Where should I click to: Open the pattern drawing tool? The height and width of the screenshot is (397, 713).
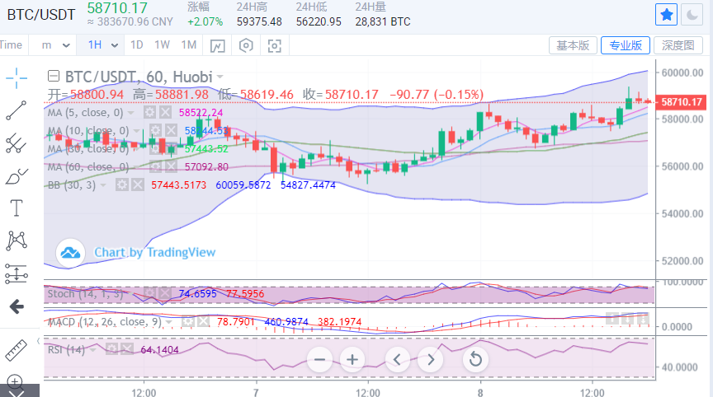click(x=17, y=241)
